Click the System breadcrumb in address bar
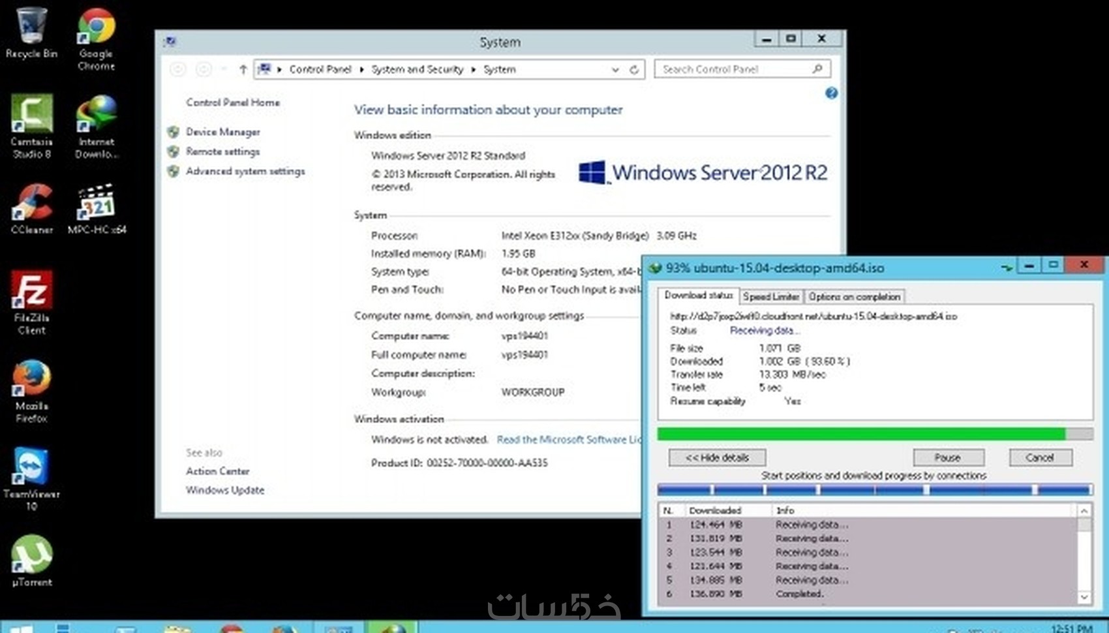This screenshot has height=633, width=1109. pyautogui.click(x=500, y=69)
